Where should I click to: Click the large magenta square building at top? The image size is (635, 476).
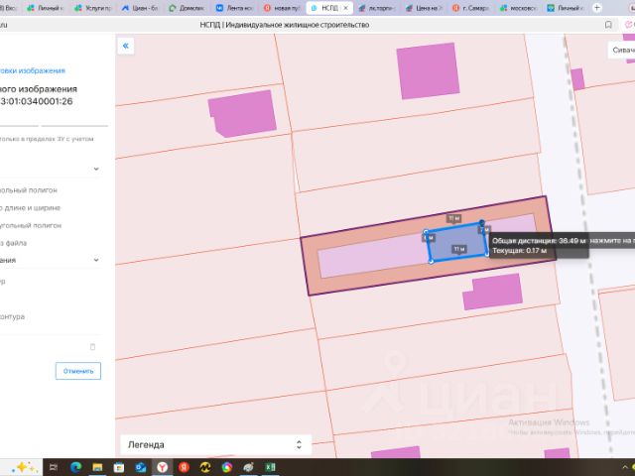(x=428, y=70)
